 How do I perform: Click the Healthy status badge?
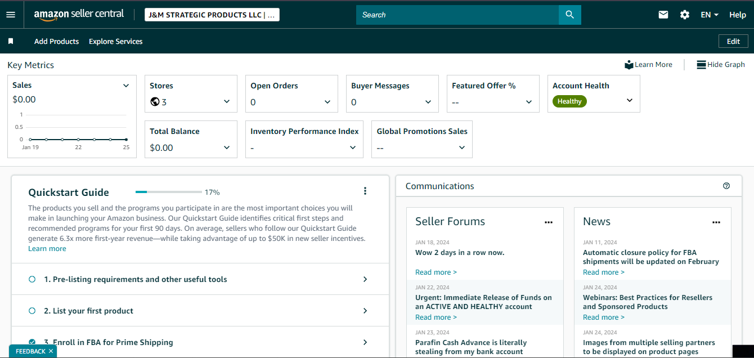[569, 101]
